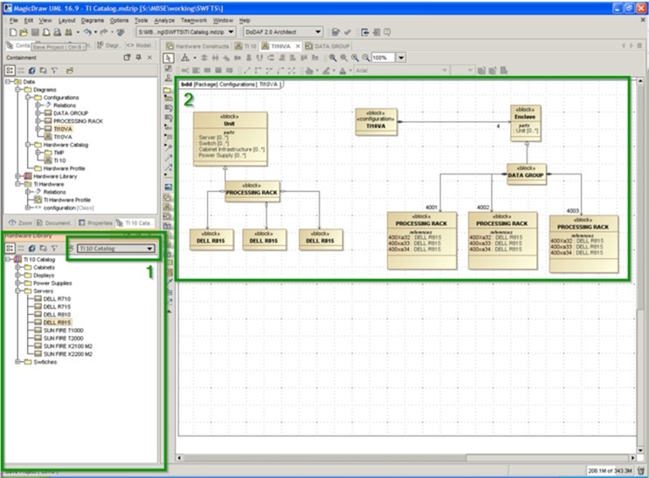649x478 pixels.
Task: Switch to DATA GROUP diagram tab
Action: click(x=328, y=46)
